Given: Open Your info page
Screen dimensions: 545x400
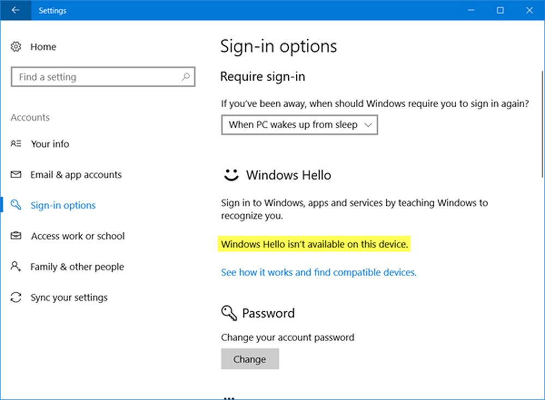Looking at the screenshot, I should pos(50,144).
